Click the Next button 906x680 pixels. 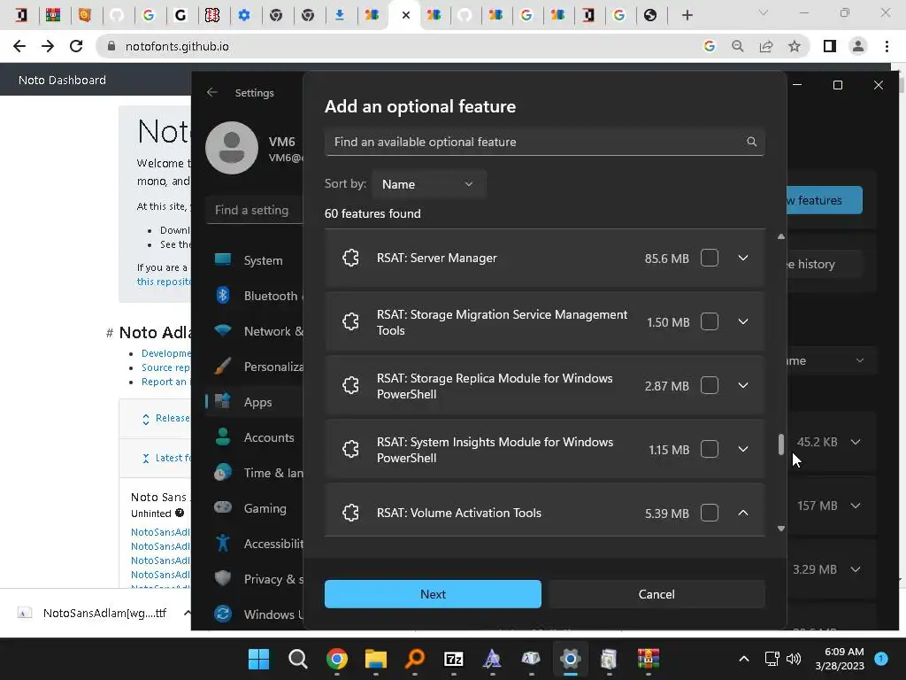(433, 594)
